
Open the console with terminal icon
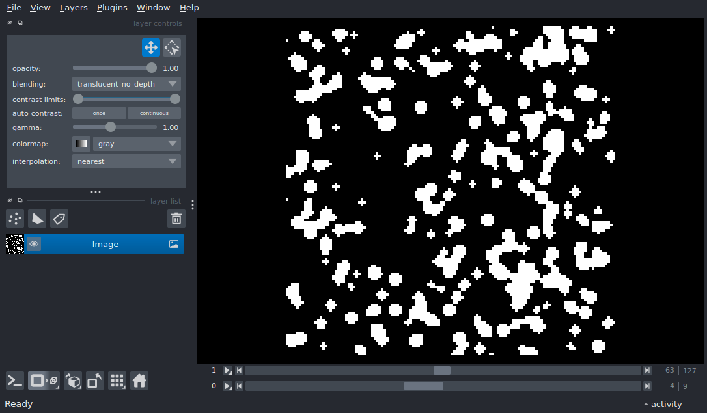pyautogui.click(x=15, y=381)
